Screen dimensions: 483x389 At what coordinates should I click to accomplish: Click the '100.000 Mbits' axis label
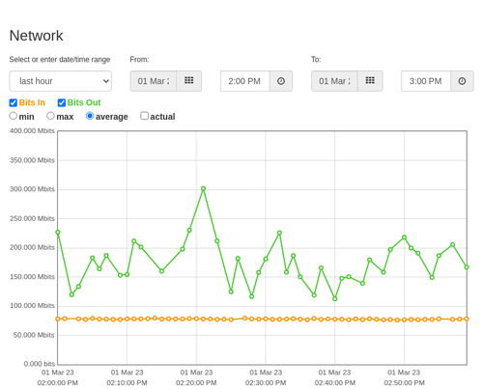coord(32,306)
